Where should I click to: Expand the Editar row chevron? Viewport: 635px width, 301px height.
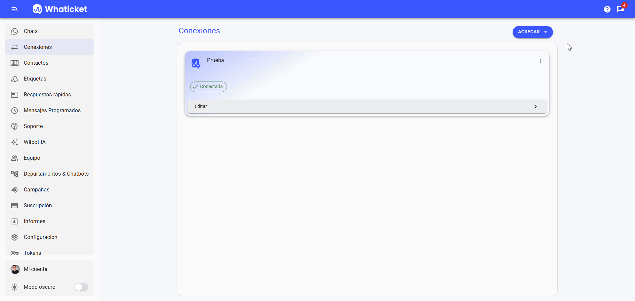pos(535,107)
